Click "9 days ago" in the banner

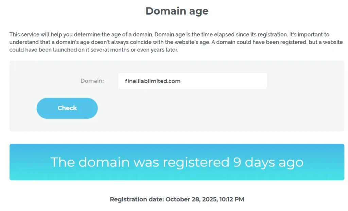tap(268, 162)
